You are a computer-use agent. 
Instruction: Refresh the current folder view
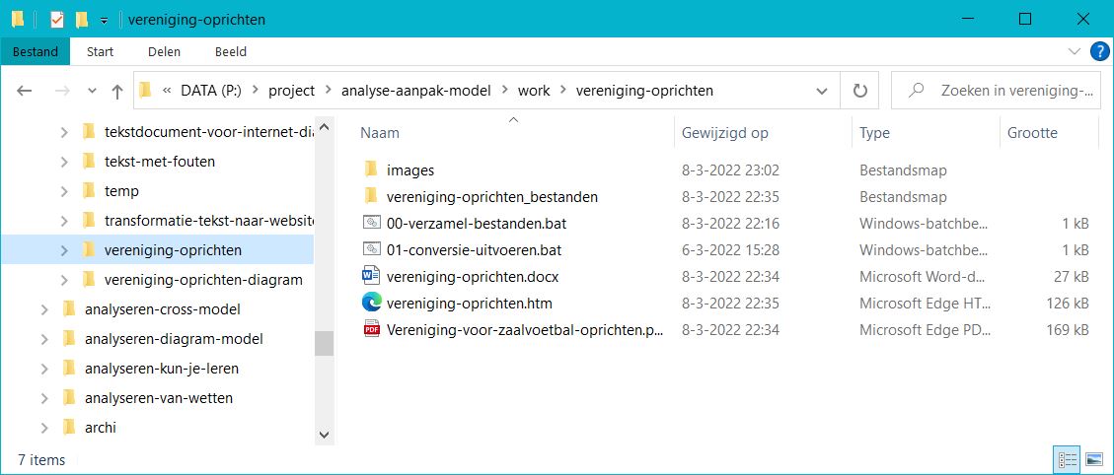pos(859,91)
